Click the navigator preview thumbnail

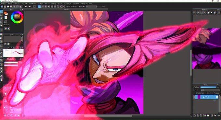pyautogui.click(x=207, y=49)
